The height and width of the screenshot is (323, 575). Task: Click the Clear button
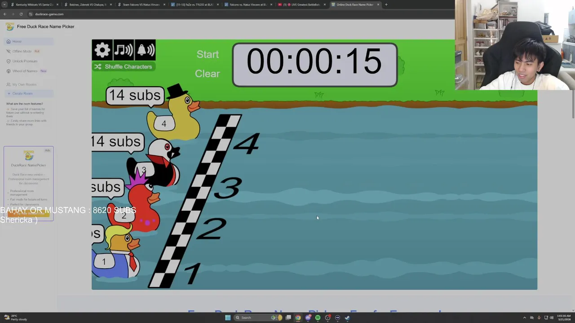tap(208, 74)
